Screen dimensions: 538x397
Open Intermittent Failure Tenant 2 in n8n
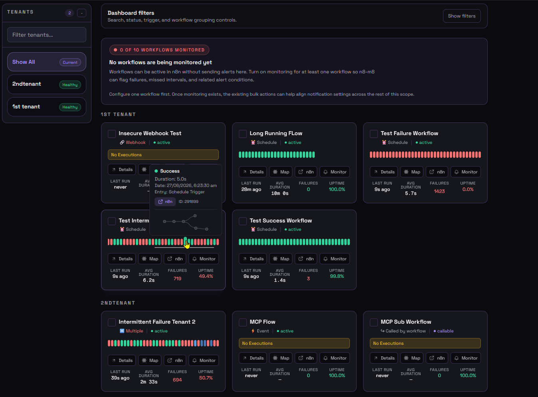175,360
